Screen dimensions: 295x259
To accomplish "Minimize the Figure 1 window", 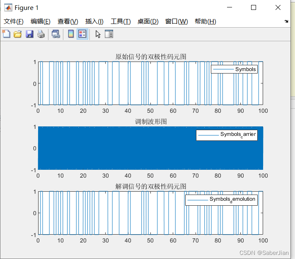I will coord(230,7).
